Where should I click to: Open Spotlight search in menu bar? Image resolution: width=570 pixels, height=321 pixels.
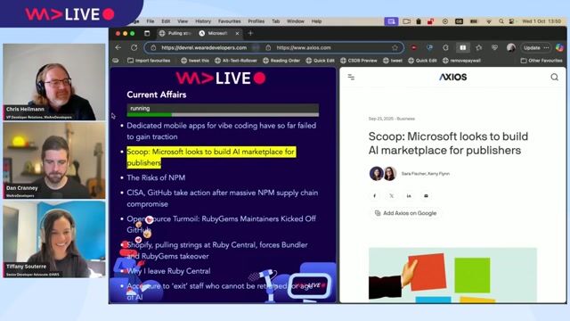pos(501,21)
